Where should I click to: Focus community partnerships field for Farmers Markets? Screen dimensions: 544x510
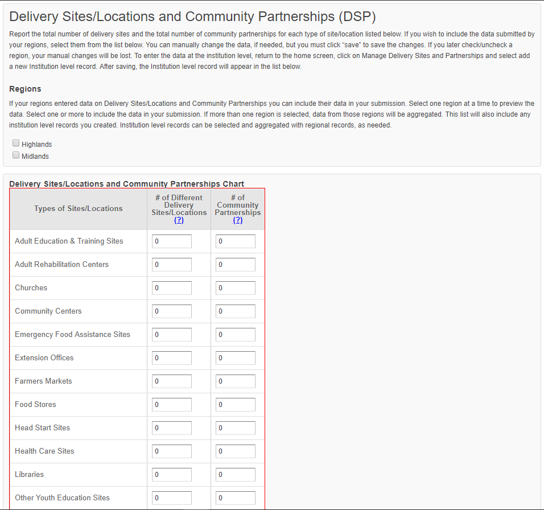point(236,381)
